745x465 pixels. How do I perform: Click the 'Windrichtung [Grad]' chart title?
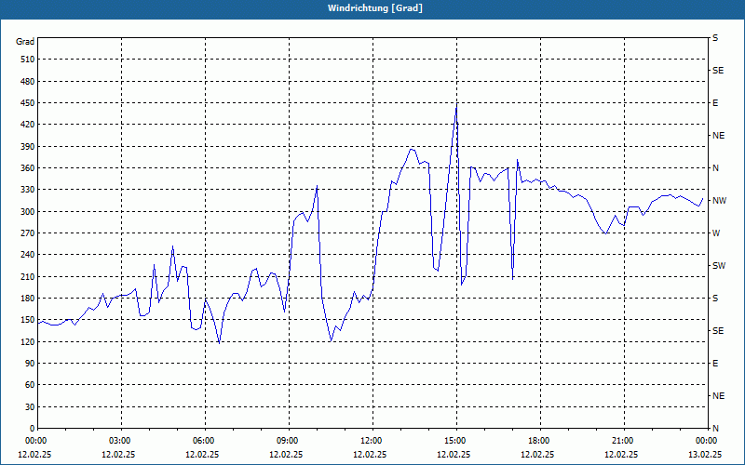[375, 8]
